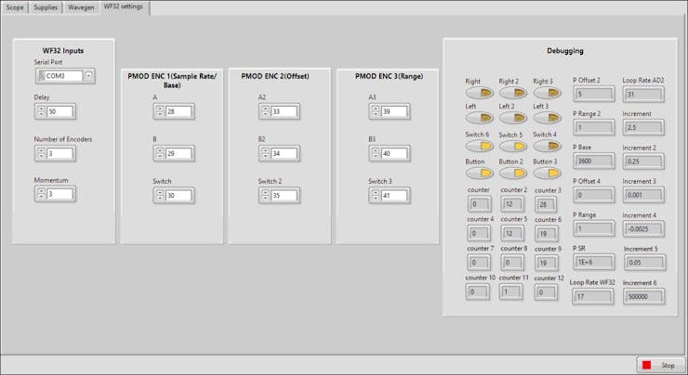The width and height of the screenshot is (688, 375).
Task: Click the A2 value field showing 33
Action: [284, 111]
